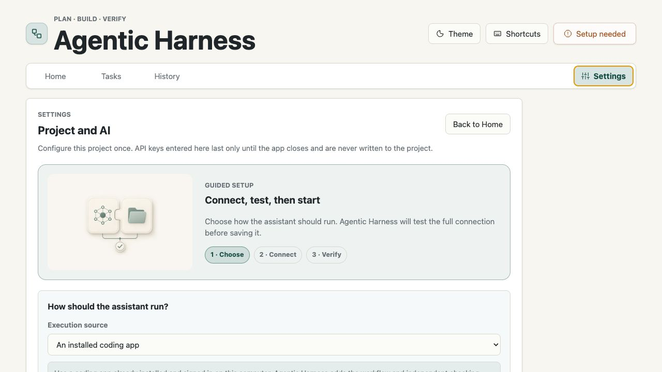662x372 pixels.
Task: Select the Settings tab label
Action: [x=610, y=76]
